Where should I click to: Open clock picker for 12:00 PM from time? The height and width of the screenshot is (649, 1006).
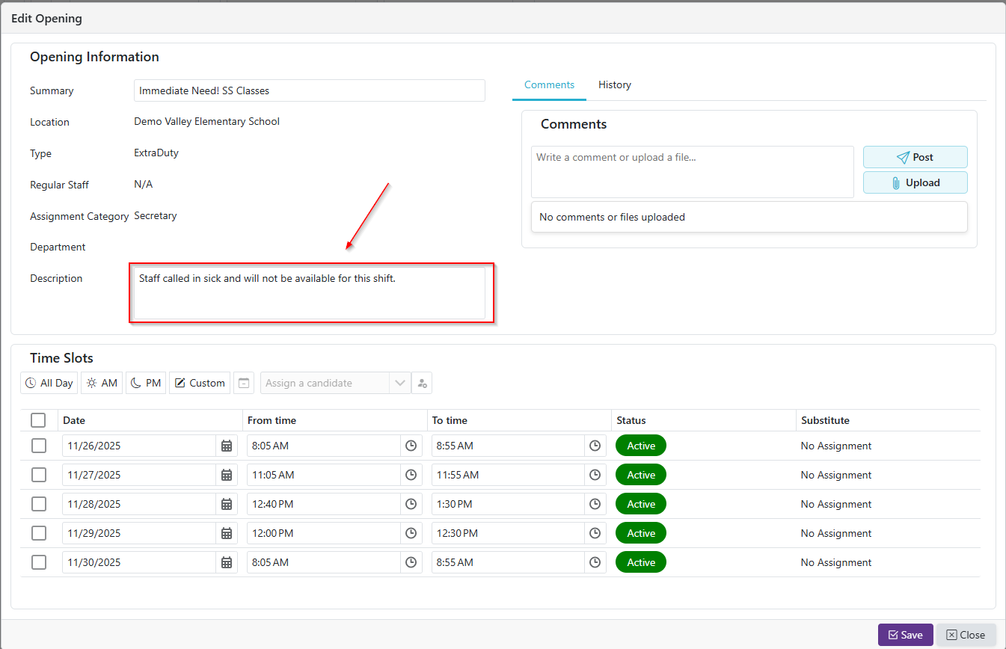[x=411, y=533]
